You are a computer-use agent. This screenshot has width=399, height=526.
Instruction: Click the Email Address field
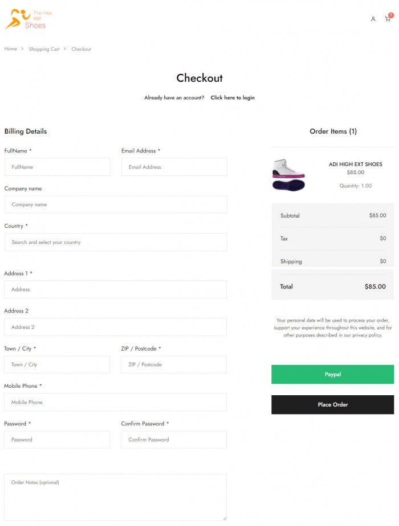(x=174, y=167)
